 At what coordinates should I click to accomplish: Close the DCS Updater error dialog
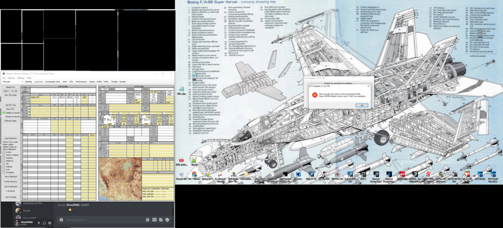[368, 86]
